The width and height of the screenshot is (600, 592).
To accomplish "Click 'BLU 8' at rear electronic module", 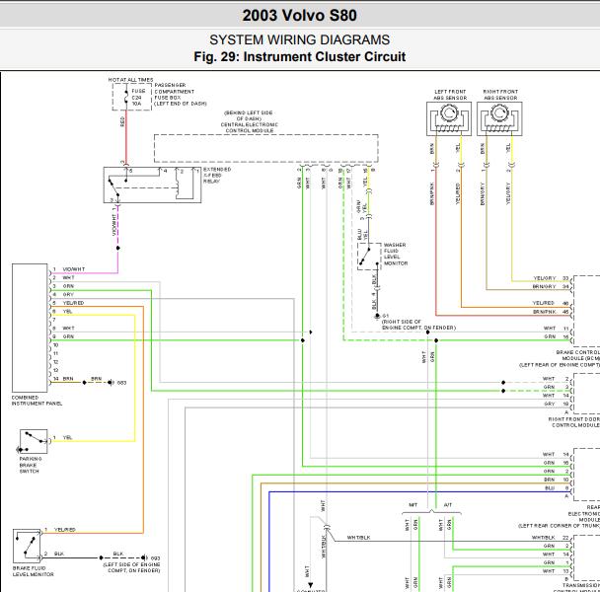I will coord(557,488).
